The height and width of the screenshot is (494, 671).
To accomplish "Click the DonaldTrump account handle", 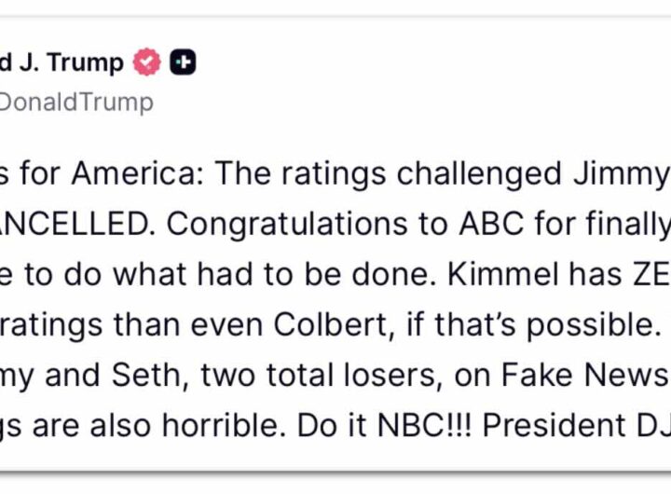I will (76, 102).
